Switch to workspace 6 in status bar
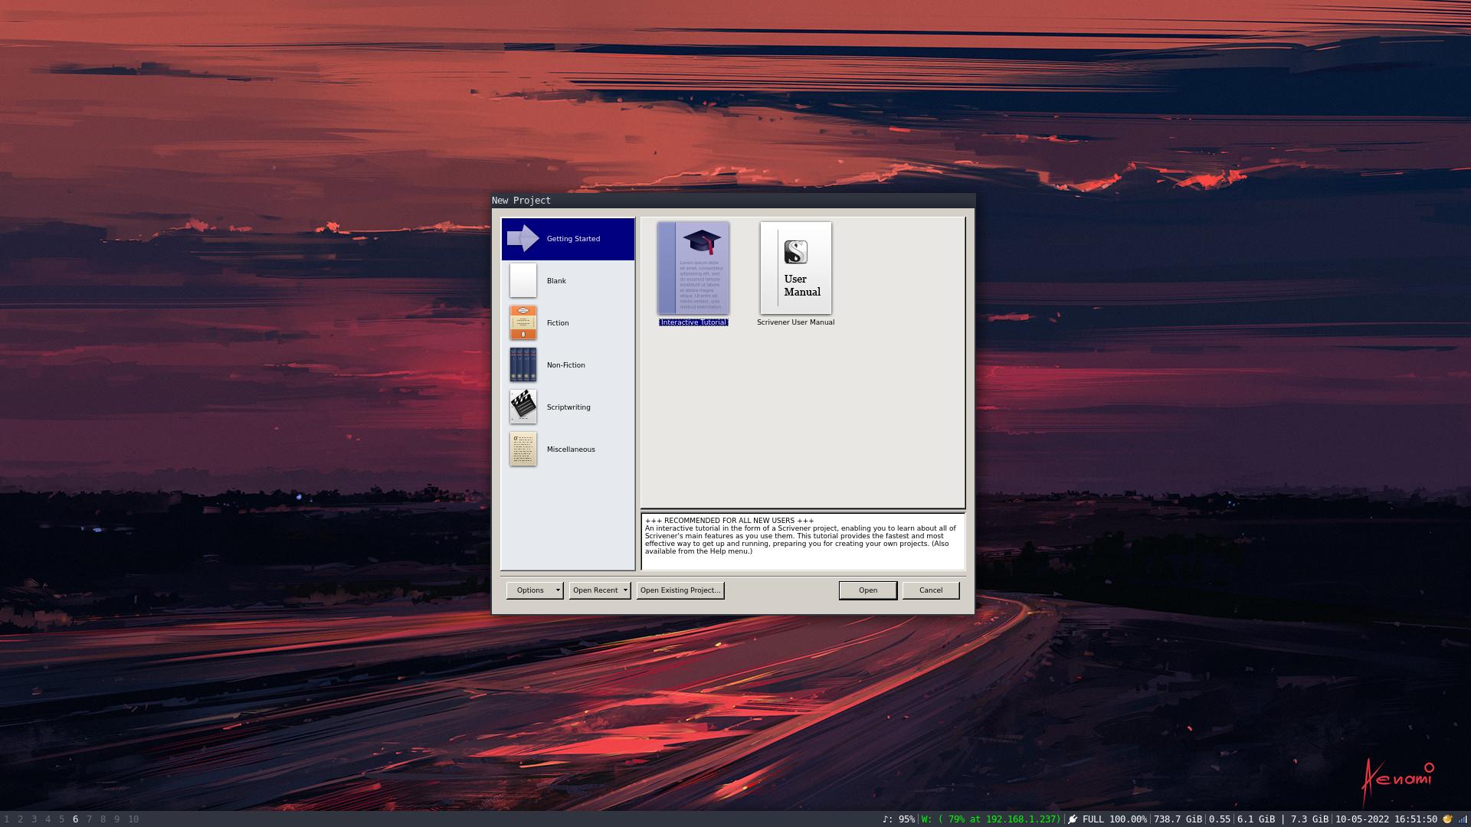 (x=75, y=819)
